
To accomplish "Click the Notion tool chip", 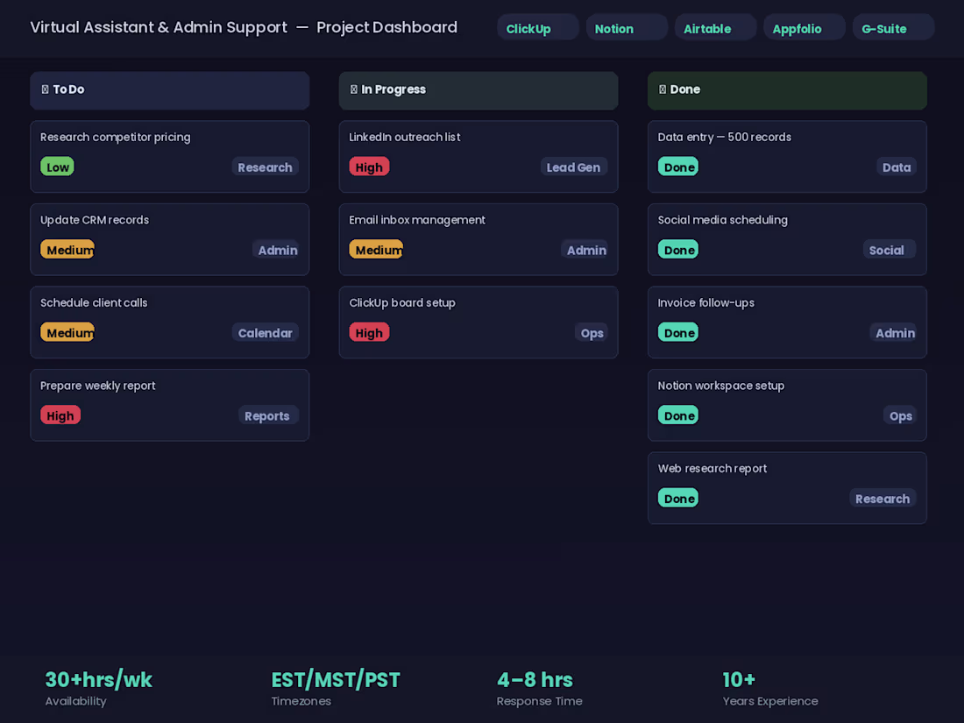I will pyautogui.click(x=627, y=28).
